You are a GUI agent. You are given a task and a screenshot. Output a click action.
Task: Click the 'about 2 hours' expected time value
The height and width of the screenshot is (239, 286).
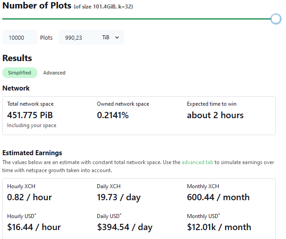[x=215, y=115]
